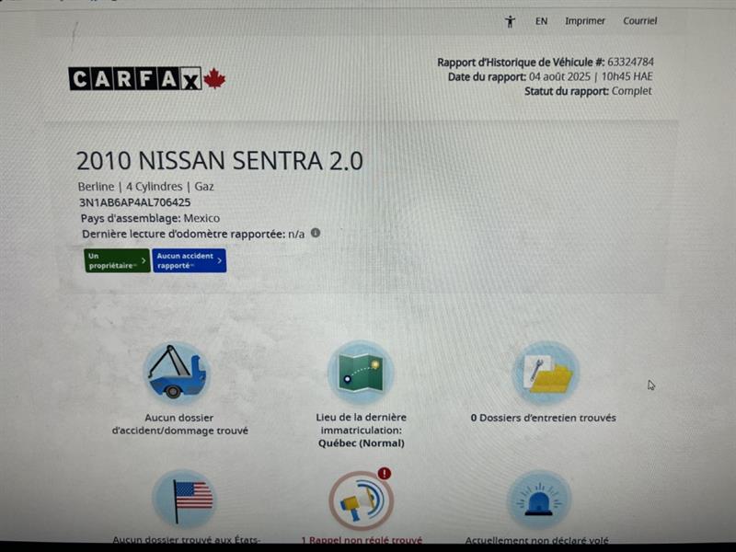Switch language to EN
The image size is (736, 552).
point(541,21)
